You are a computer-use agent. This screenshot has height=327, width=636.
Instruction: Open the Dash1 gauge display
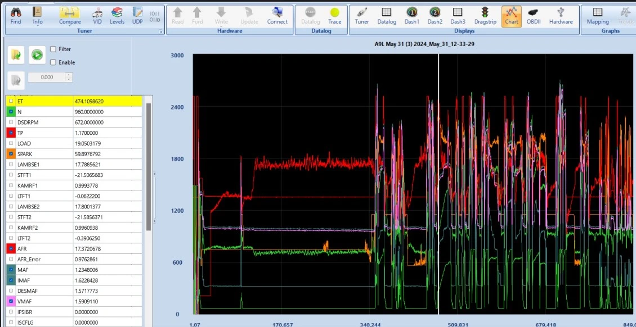(x=411, y=15)
